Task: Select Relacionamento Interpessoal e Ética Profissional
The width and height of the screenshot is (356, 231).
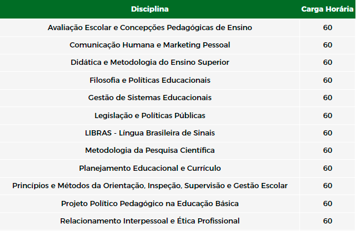Action: (x=150, y=221)
